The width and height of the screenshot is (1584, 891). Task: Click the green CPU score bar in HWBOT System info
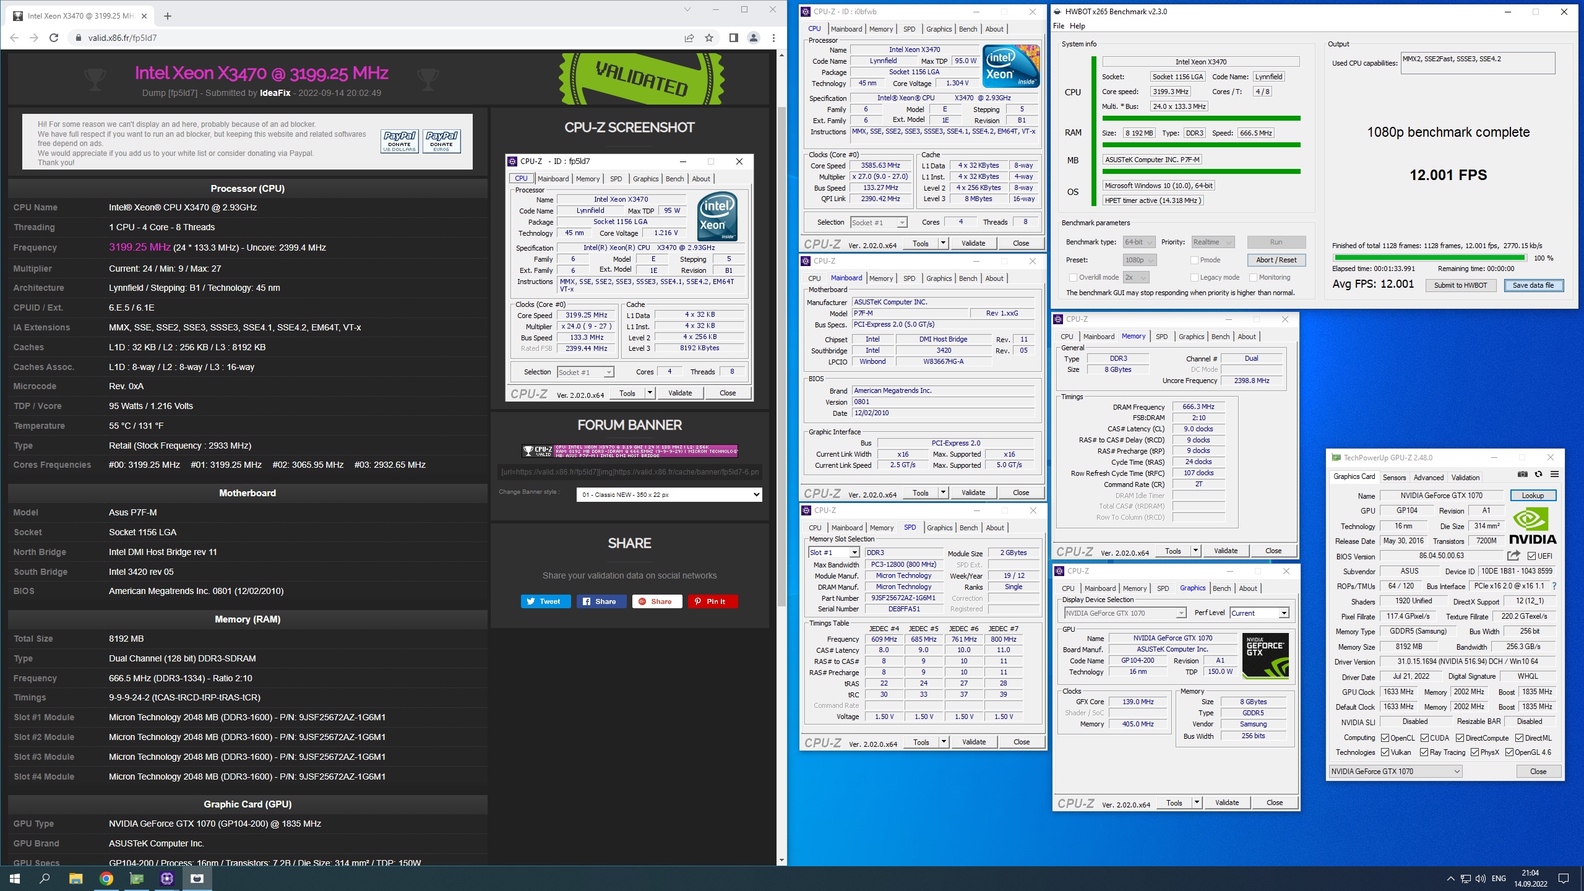tap(1201, 118)
